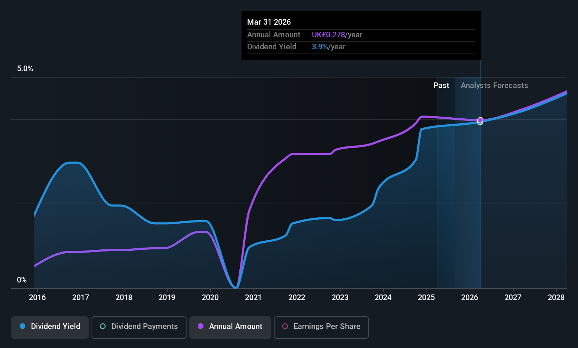Click the UK£0.278 annual amount value

[328, 35]
